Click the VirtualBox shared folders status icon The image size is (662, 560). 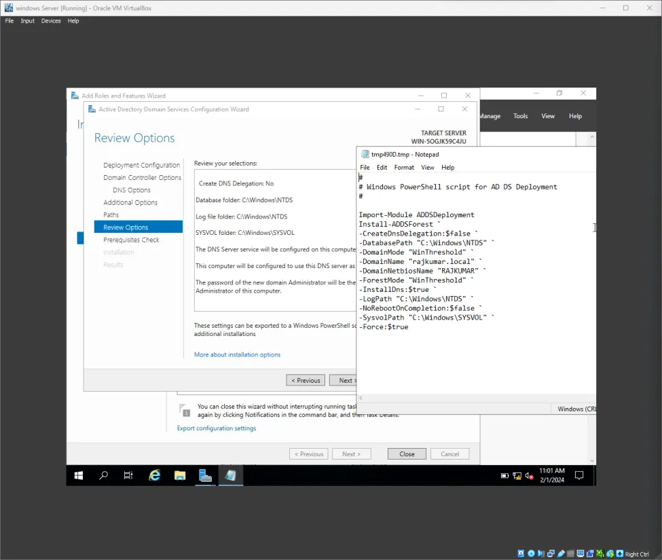tap(570, 553)
